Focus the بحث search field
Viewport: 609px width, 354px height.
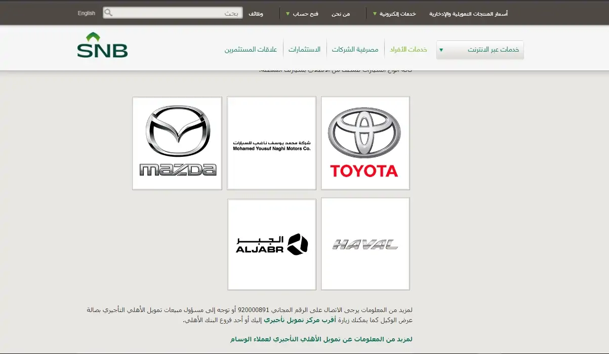(173, 13)
